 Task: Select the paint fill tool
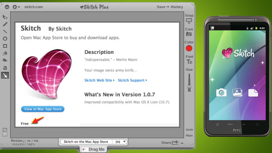point(5,53)
